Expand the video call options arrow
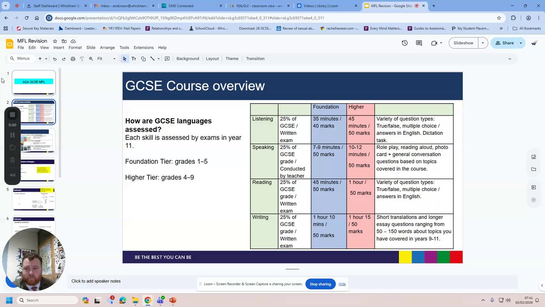The image size is (545, 307). pyautogui.click(x=441, y=43)
